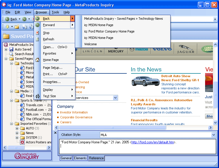Select the Back entry in Browser menu
219x168 pixels.
55,19
